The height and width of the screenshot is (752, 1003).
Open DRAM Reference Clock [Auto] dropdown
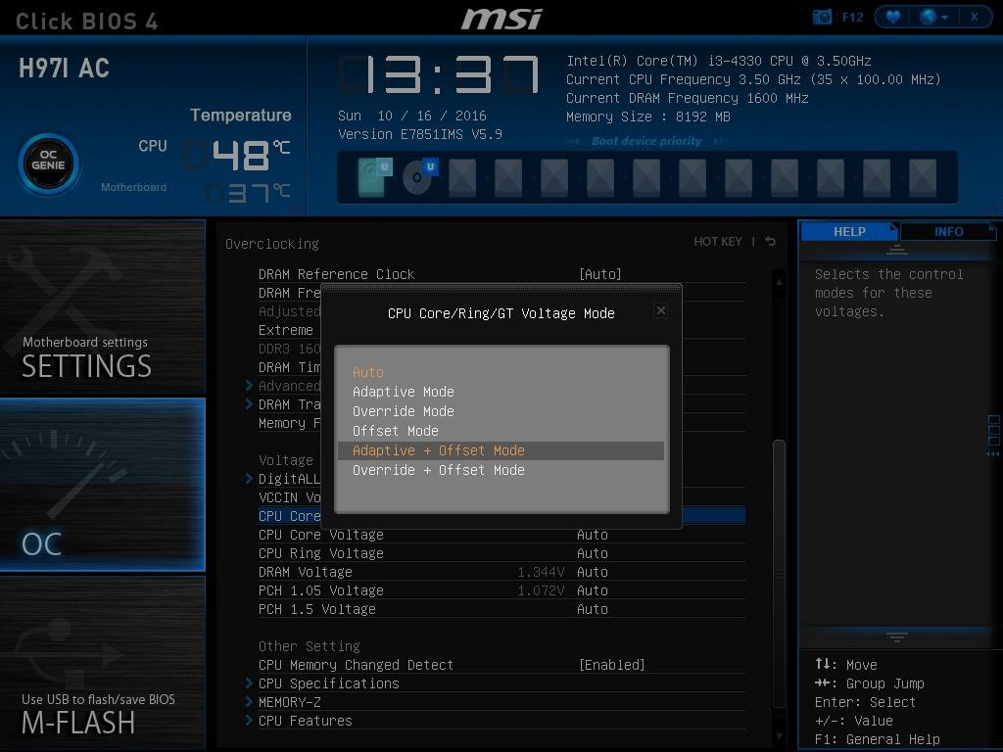600,274
